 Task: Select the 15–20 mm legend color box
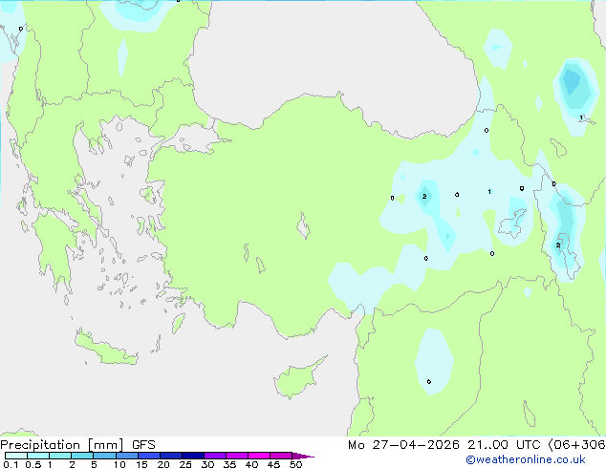tap(149, 456)
